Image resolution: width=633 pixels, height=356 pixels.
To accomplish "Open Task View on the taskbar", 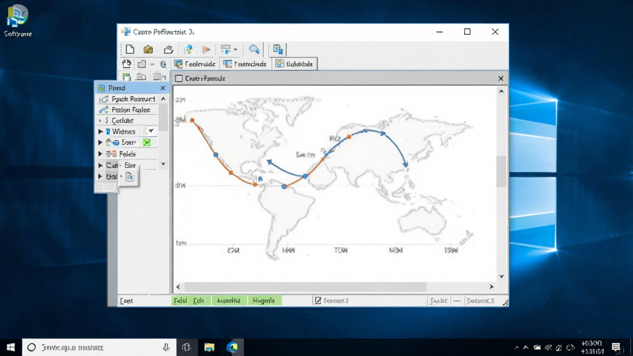I will point(186,347).
